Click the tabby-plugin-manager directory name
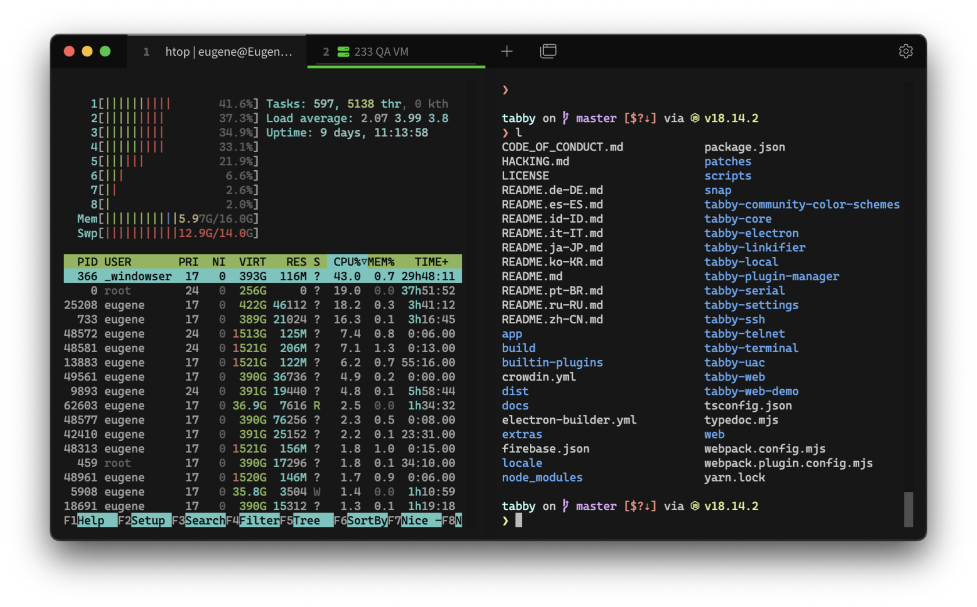Screen dimensions: 977x607 772,276
